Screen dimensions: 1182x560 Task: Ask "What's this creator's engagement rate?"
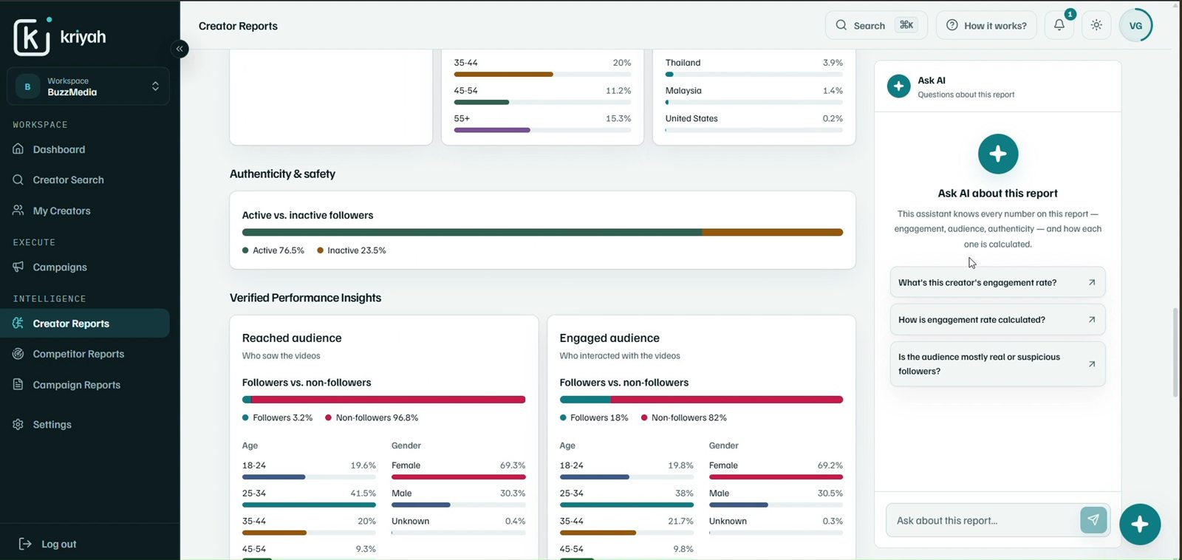pyautogui.click(x=997, y=282)
